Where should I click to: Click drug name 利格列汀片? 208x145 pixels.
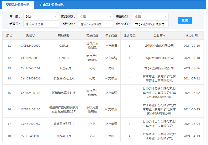[x=64, y=136]
